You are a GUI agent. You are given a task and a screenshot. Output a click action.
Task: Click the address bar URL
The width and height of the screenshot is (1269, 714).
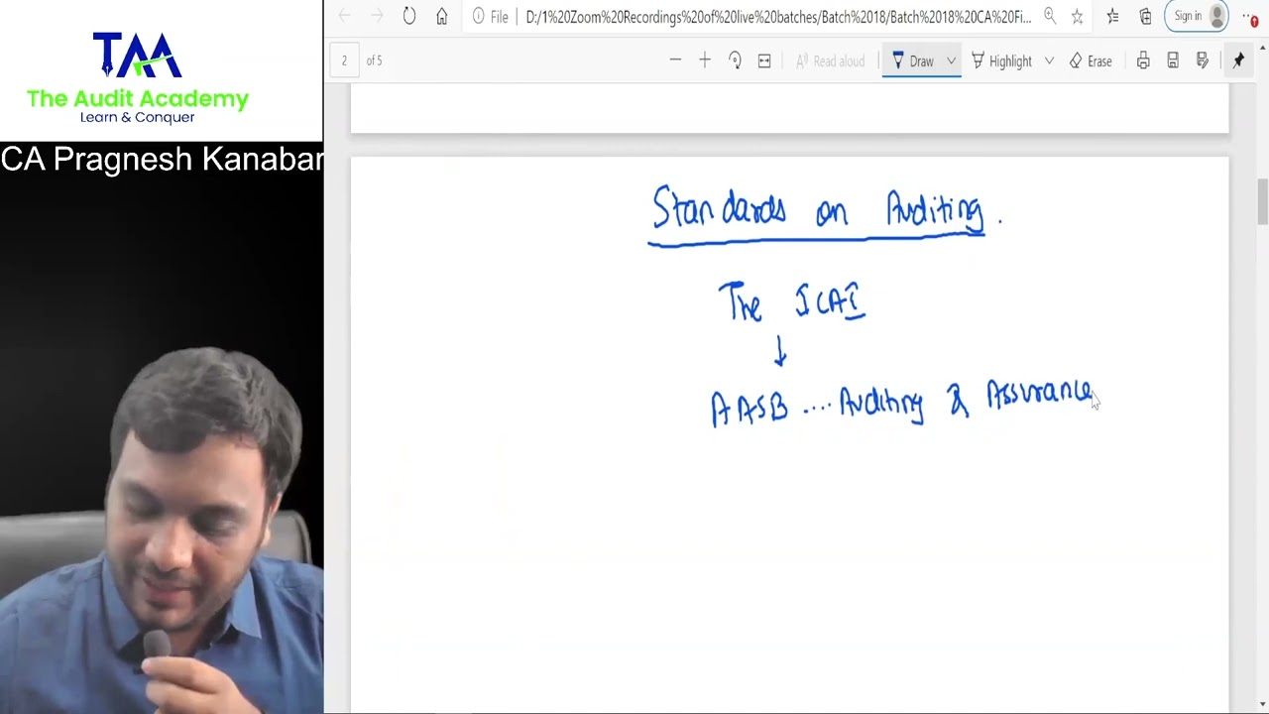(x=778, y=17)
